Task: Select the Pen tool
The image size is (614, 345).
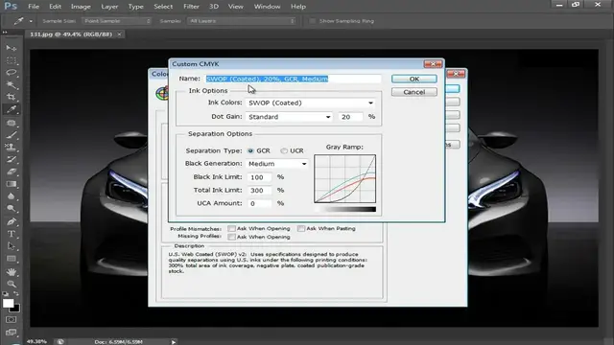Action: 12,221
